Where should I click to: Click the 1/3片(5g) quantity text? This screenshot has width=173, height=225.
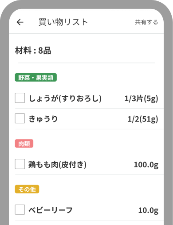[x=142, y=99]
